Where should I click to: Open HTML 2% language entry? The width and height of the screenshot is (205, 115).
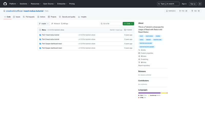142,98
